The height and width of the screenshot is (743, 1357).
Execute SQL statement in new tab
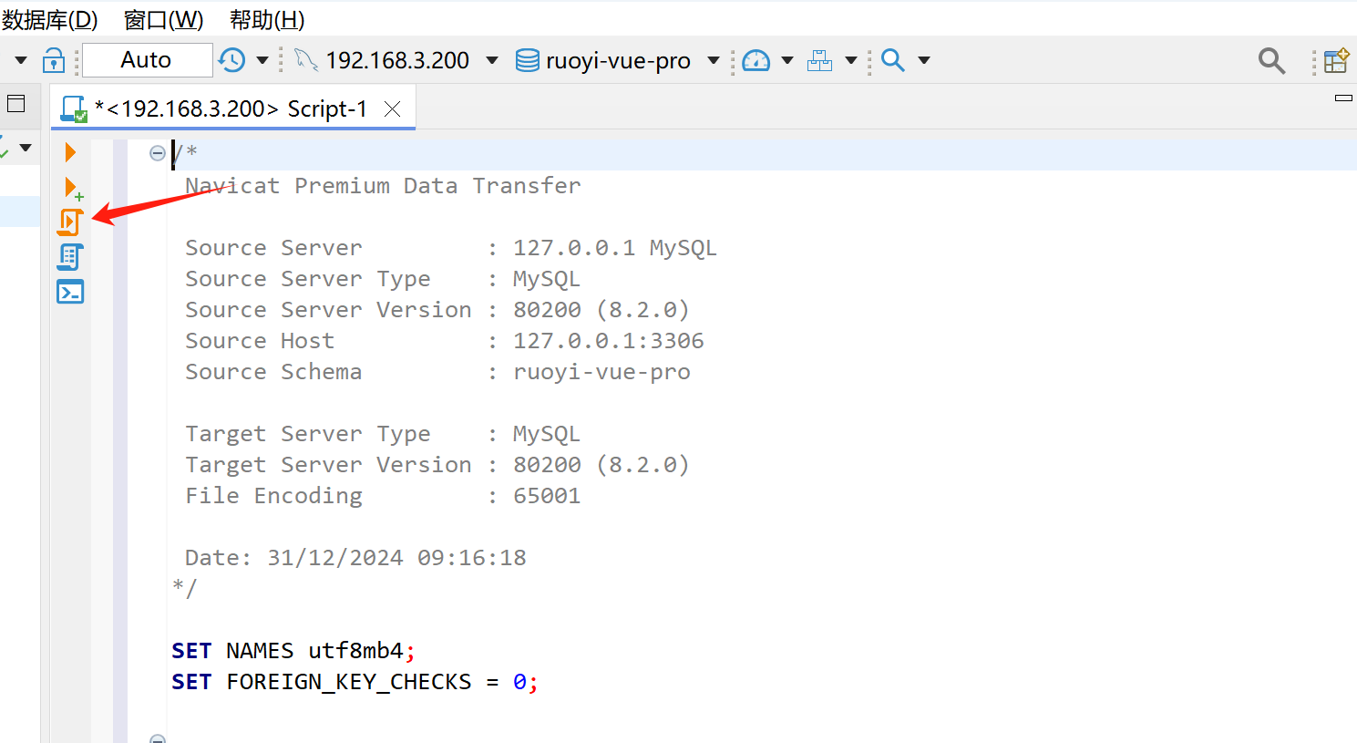coord(72,188)
